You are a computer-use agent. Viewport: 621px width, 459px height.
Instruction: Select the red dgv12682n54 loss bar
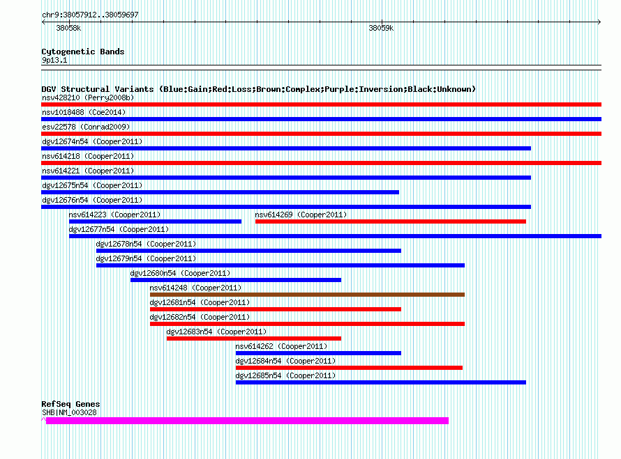pyautogui.click(x=307, y=324)
